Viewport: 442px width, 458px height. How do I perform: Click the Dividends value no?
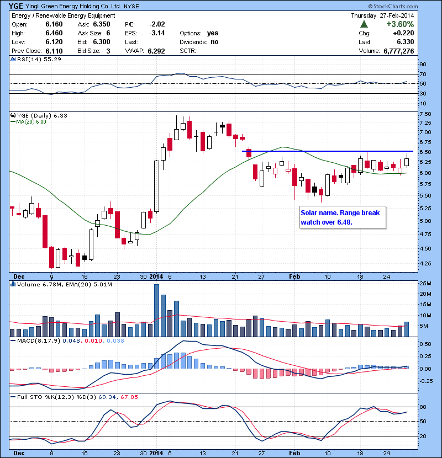pyautogui.click(x=214, y=42)
